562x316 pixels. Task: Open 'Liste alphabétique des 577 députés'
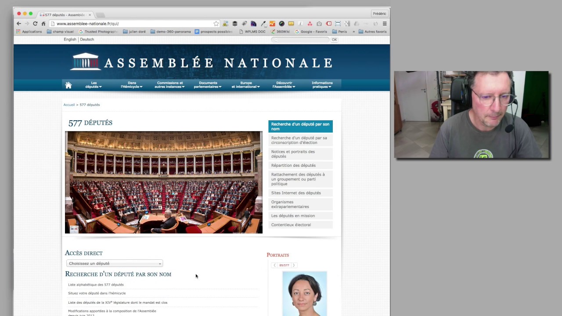pyautogui.click(x=96, y=285)
